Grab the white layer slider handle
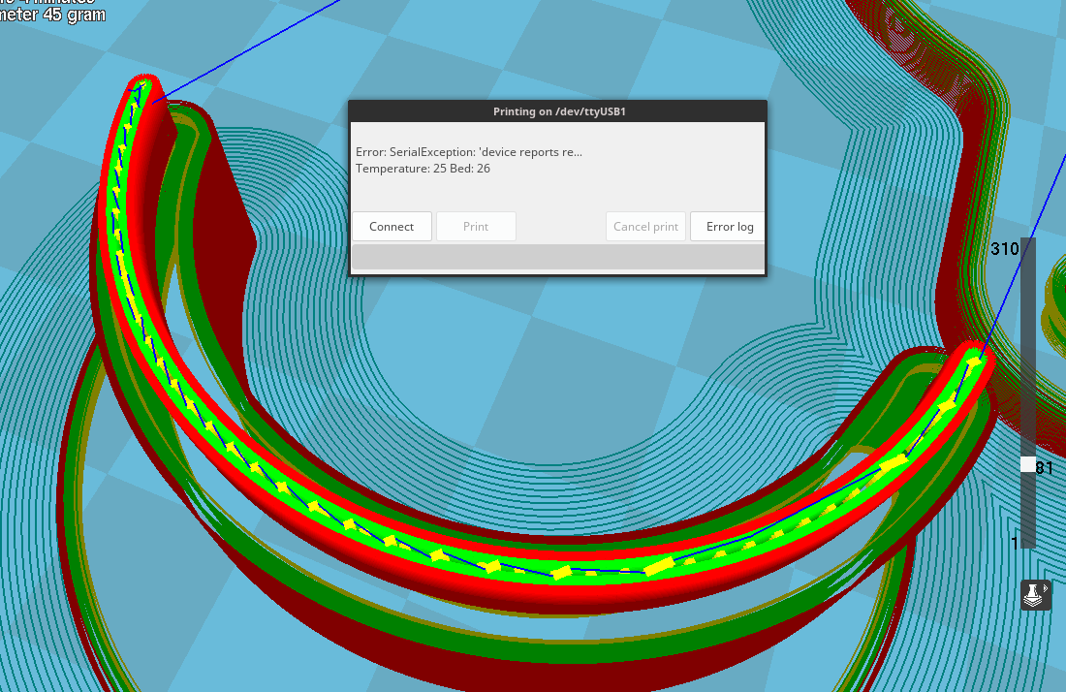The height and width of the screenshot is (692, 1066). (x=1028, y=464)
